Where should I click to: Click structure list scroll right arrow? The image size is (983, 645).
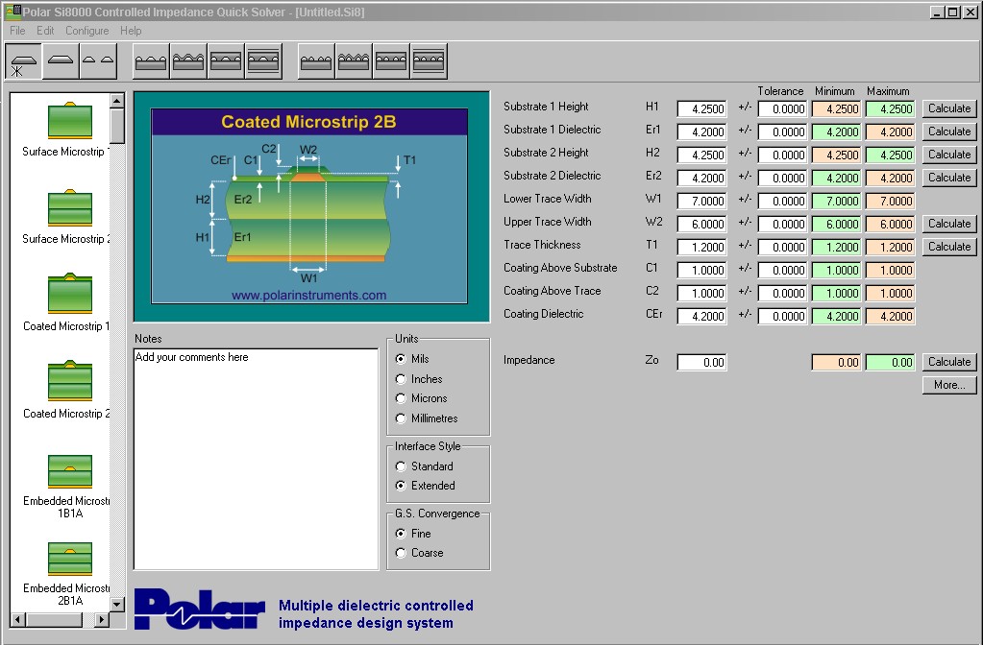[x=102, y=619]
